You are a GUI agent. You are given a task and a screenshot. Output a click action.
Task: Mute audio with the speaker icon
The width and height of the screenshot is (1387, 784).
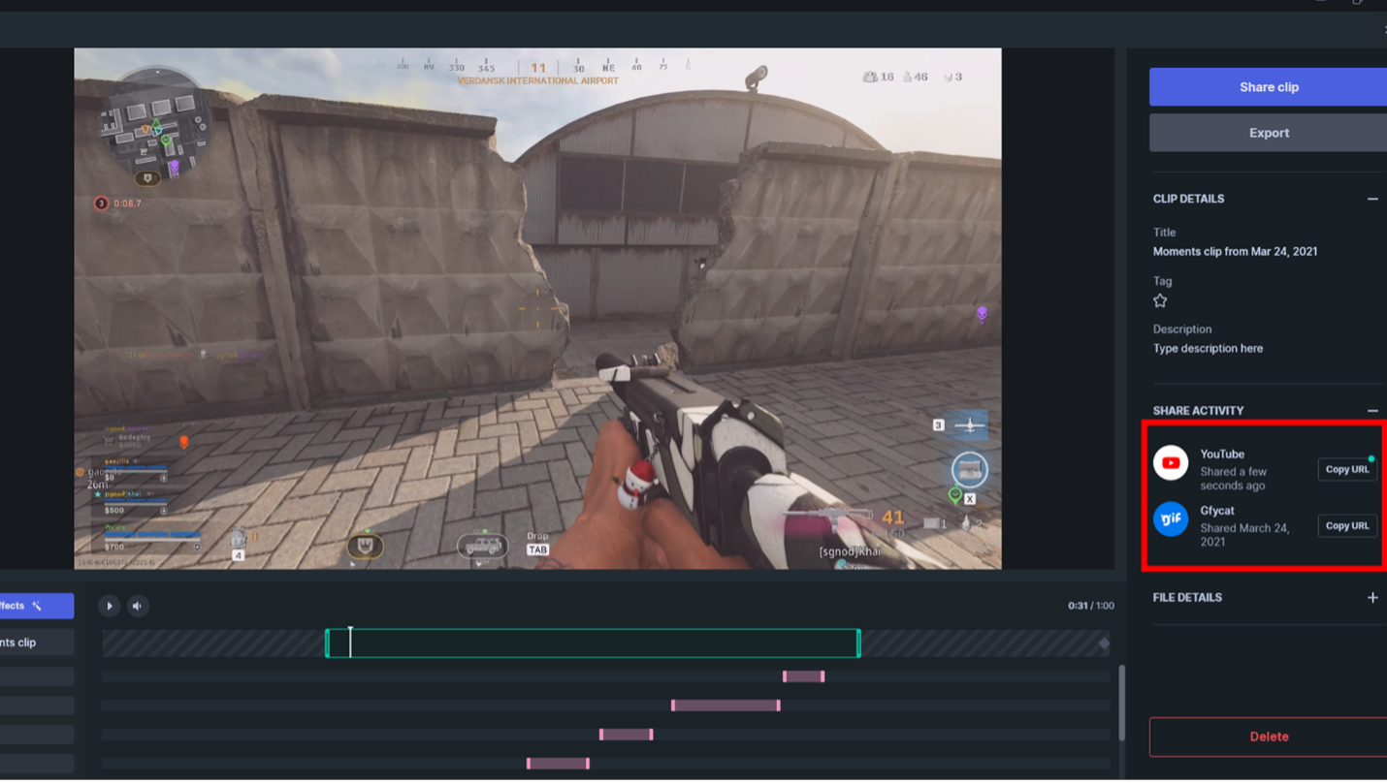pos(138,606)
